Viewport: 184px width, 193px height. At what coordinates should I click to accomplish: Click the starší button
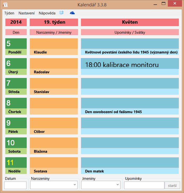[x=172, y=185]
